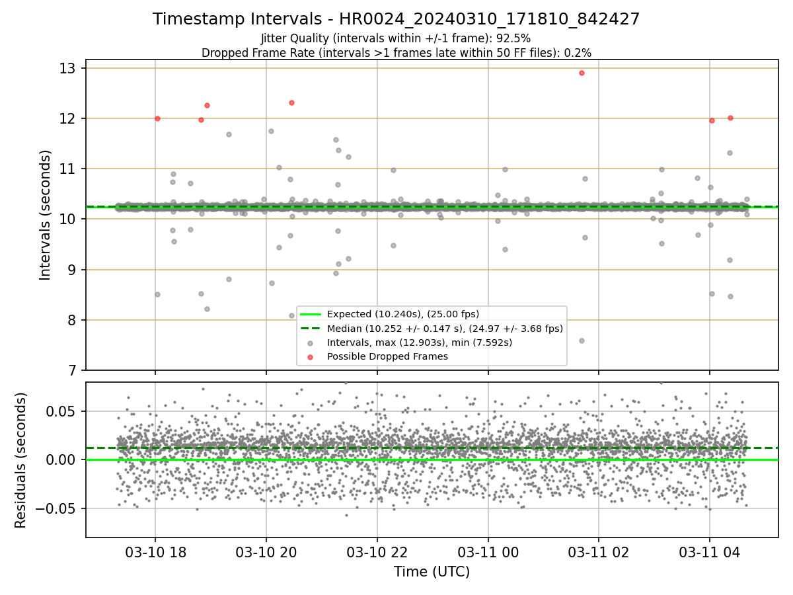Click the legend entry 'Possible Dropped Frames'

point(387,356)
